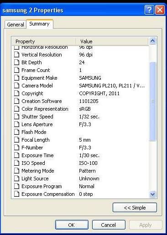
Task: Close the samsung 2 Properties dialog
Action: (x=160, y=10)
